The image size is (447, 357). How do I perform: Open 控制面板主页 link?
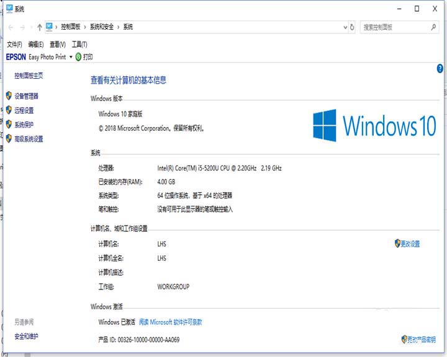tap(29, 76)
